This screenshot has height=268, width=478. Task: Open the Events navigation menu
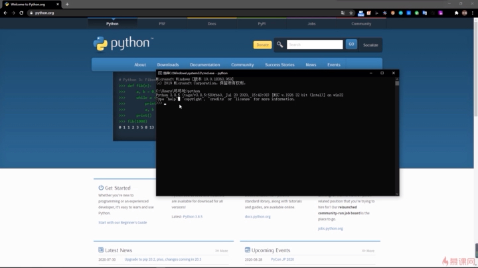[333, 64]
